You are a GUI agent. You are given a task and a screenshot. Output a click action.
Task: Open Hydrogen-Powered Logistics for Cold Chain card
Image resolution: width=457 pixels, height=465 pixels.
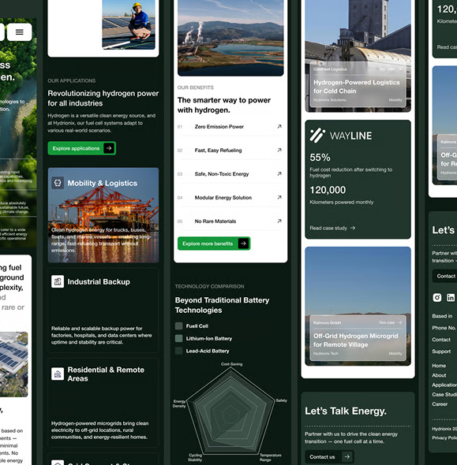tap(358, 85)
